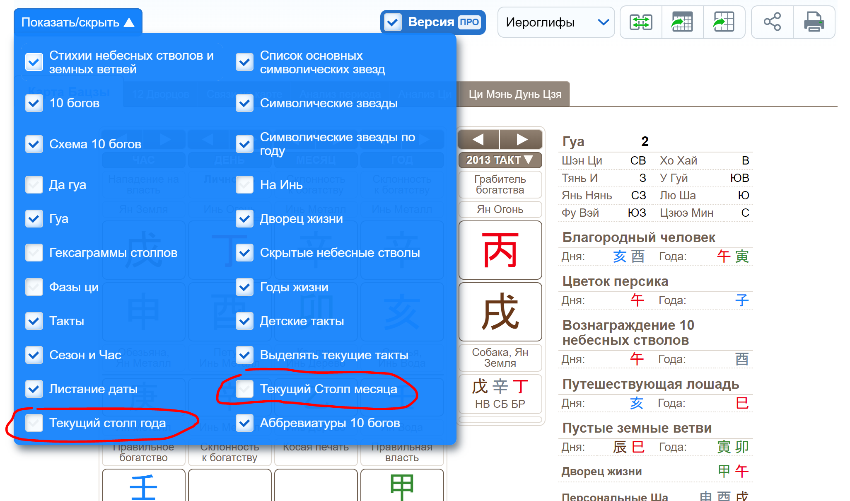Screen dimensions: 850x501
Task: Click the compare charts arrows icon
Action: 641,22
